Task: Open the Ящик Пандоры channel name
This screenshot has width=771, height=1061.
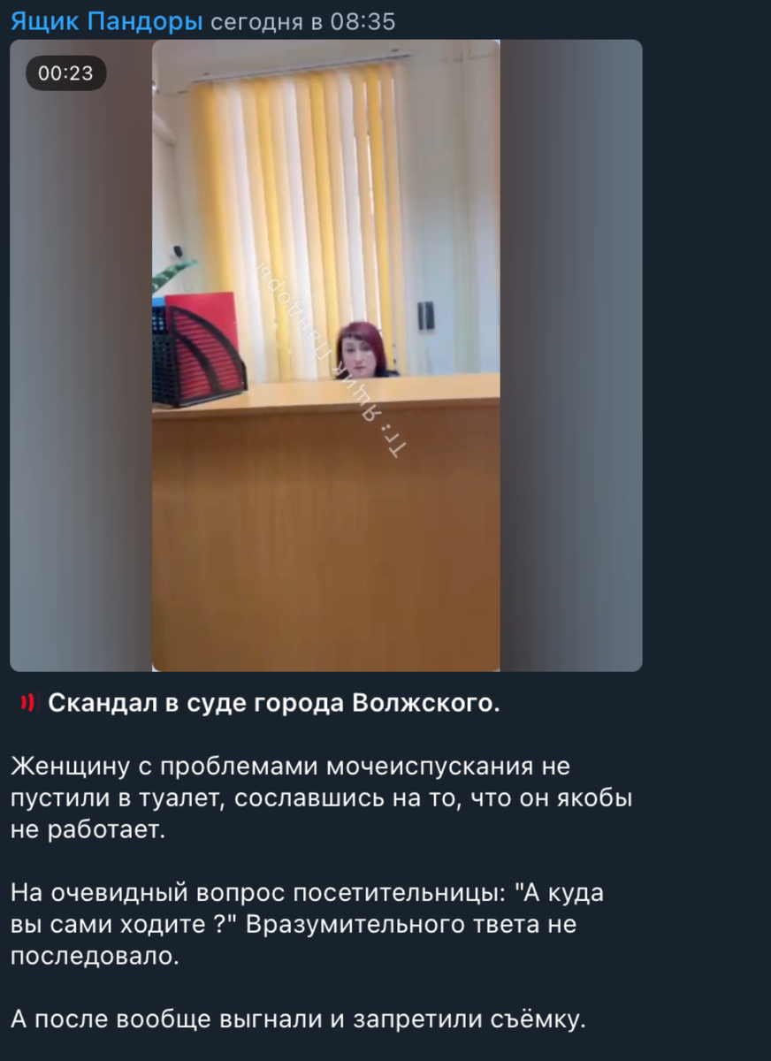Action: coord(107,20)
